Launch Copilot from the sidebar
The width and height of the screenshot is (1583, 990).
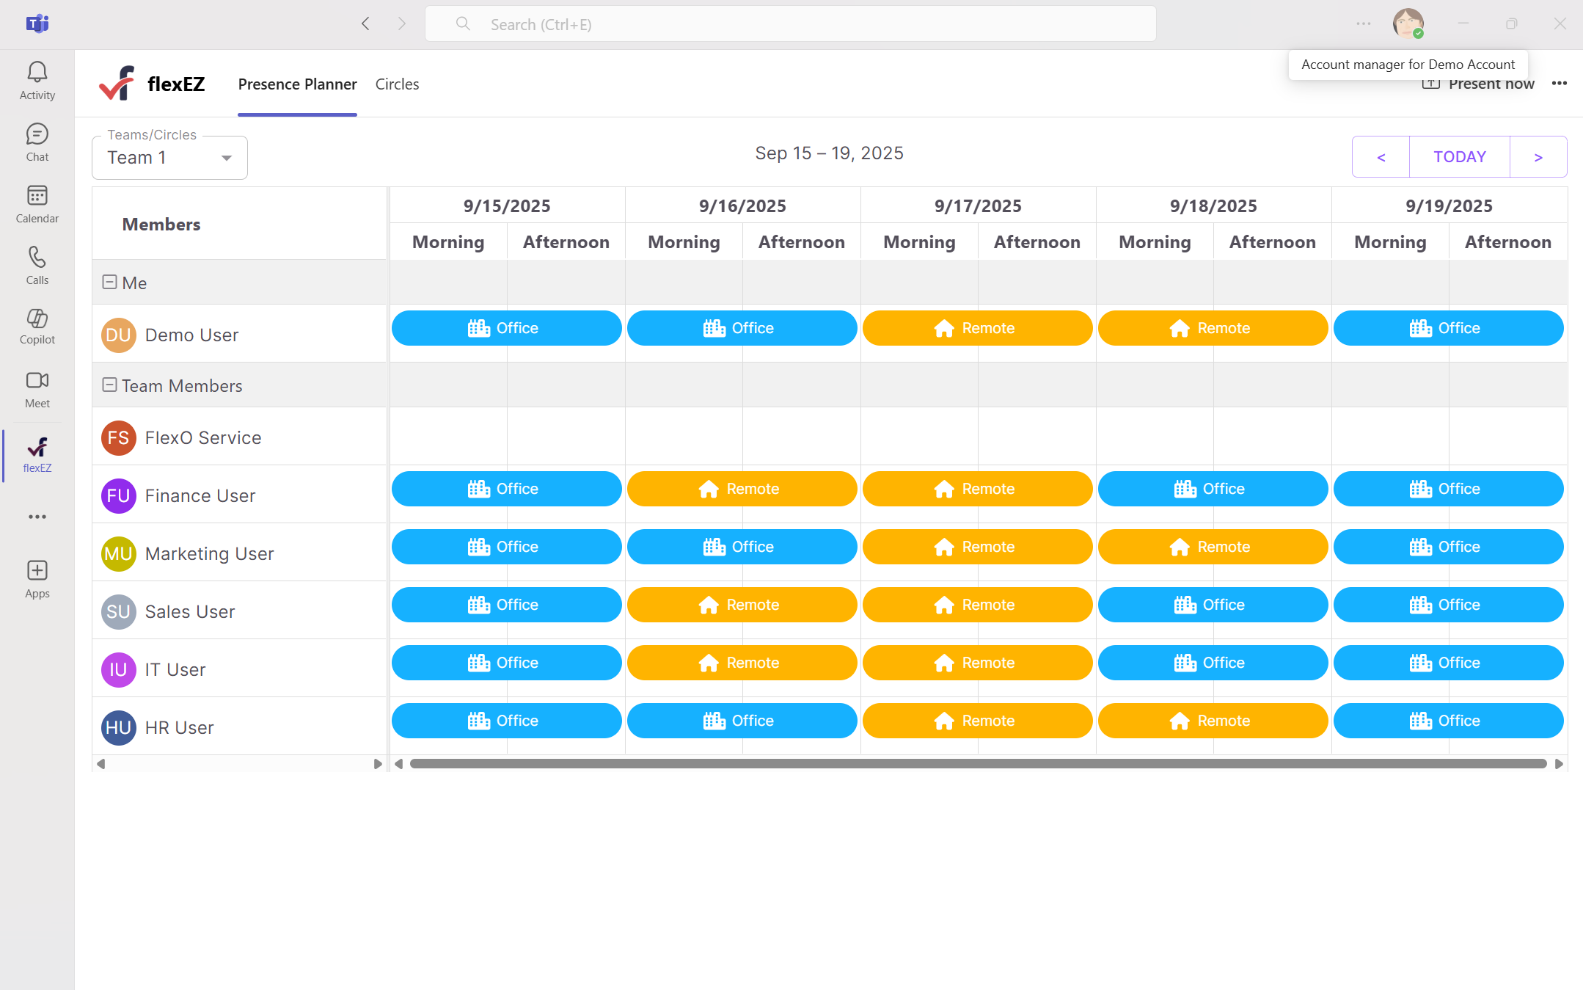37,325
